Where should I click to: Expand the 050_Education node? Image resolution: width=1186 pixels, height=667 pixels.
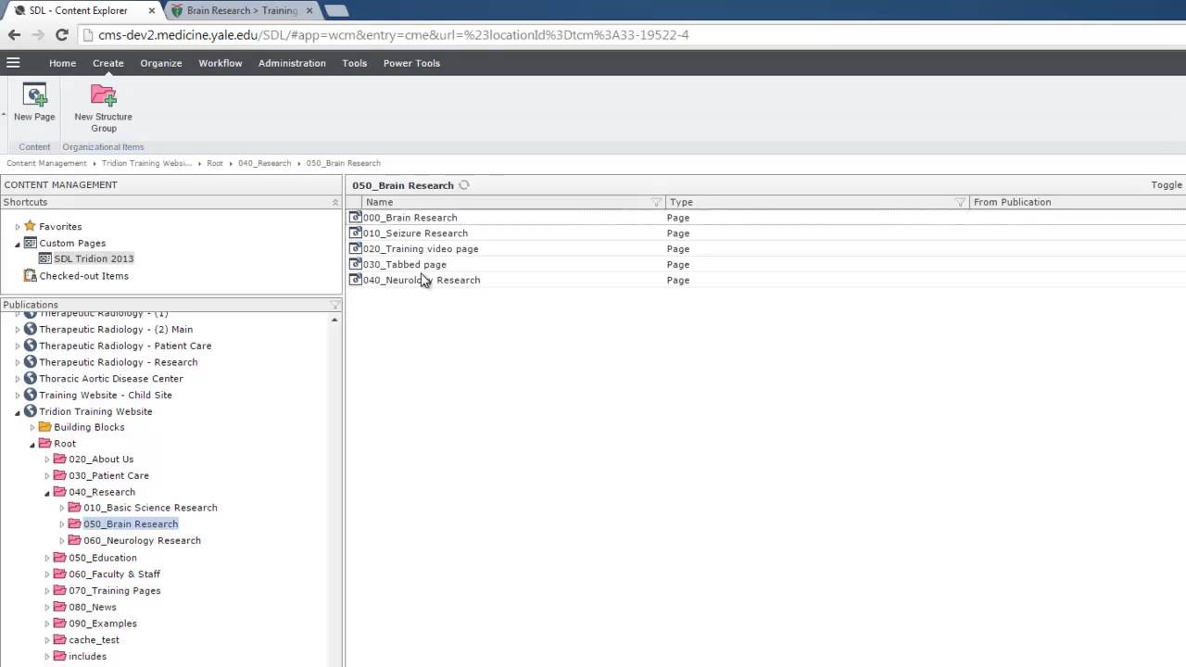(46, 559)
